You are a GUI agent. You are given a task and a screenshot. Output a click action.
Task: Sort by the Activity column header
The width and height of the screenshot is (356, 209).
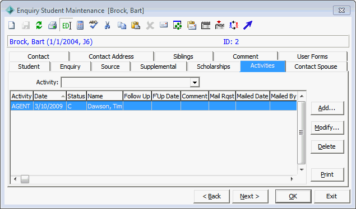pyautogui.click(x=22, y=96)
